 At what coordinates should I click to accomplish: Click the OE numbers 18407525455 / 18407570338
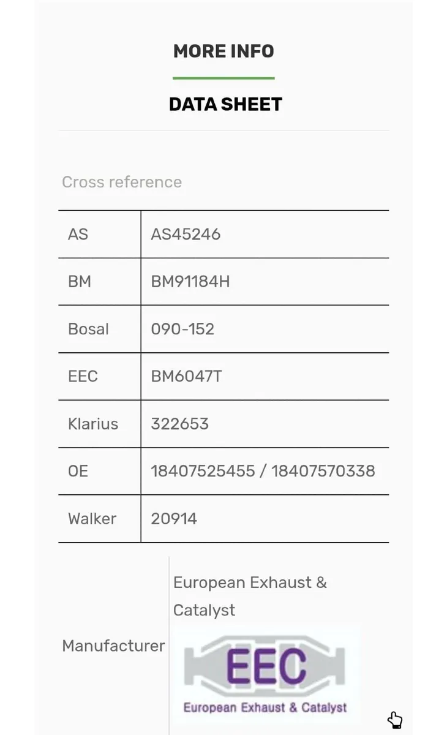click(263, 471)
